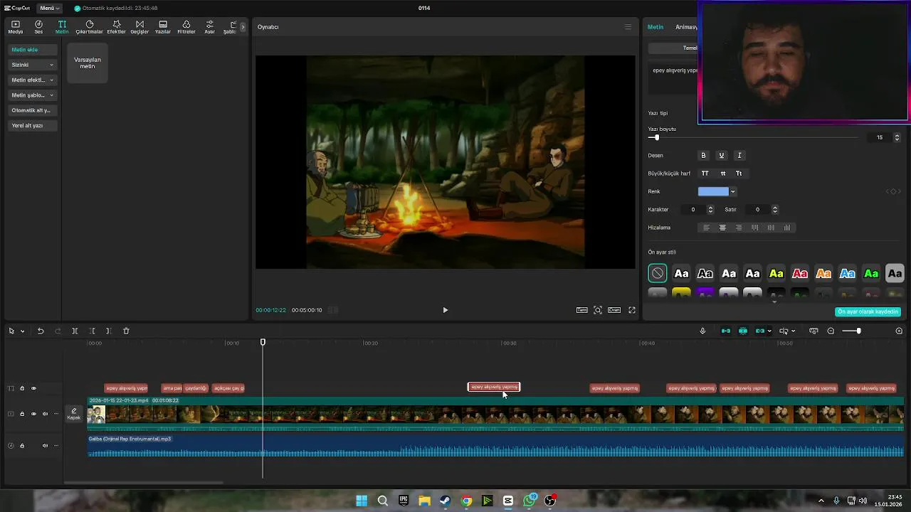Hide the video track with eye icon
The height and width of the screenshot is (512, 911).
click(x=33, y=414)
